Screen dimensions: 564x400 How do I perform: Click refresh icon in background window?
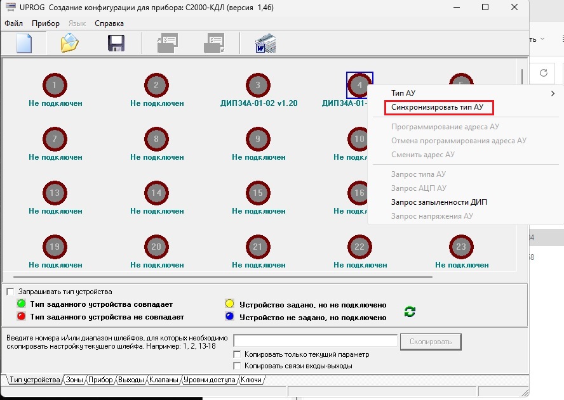click(x=544, y=73)
